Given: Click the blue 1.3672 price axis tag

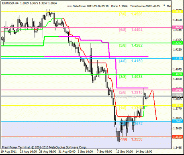Looking at the screenshot, I should click(177, 121).
